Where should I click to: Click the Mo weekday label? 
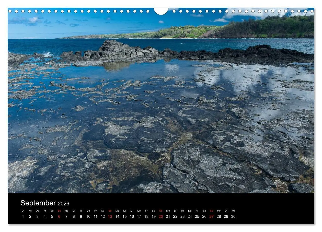pyautogui.click(x=66, y=211)
